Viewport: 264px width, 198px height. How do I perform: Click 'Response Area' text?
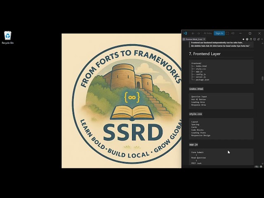click(x=198, y=105)
